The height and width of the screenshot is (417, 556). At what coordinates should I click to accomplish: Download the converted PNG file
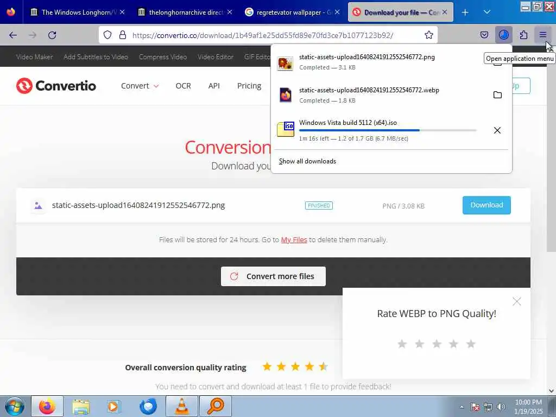tap(486, 205)
